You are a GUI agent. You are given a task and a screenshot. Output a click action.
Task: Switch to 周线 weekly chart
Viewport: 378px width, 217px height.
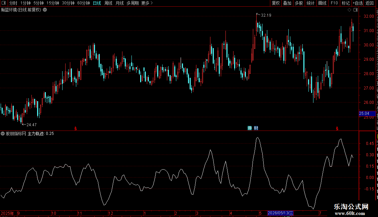(108, 3)
